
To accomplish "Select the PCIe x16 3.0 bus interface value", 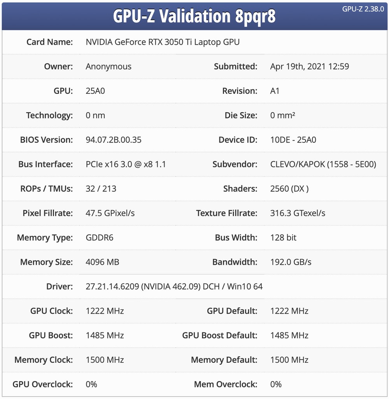I will coord(126,164).
